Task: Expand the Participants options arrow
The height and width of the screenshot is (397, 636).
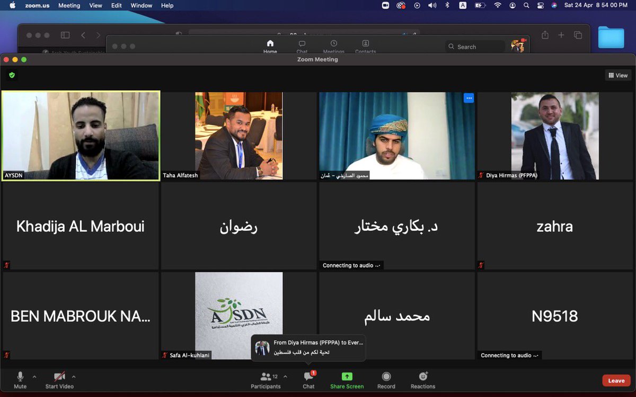Action: coord(285,377)
